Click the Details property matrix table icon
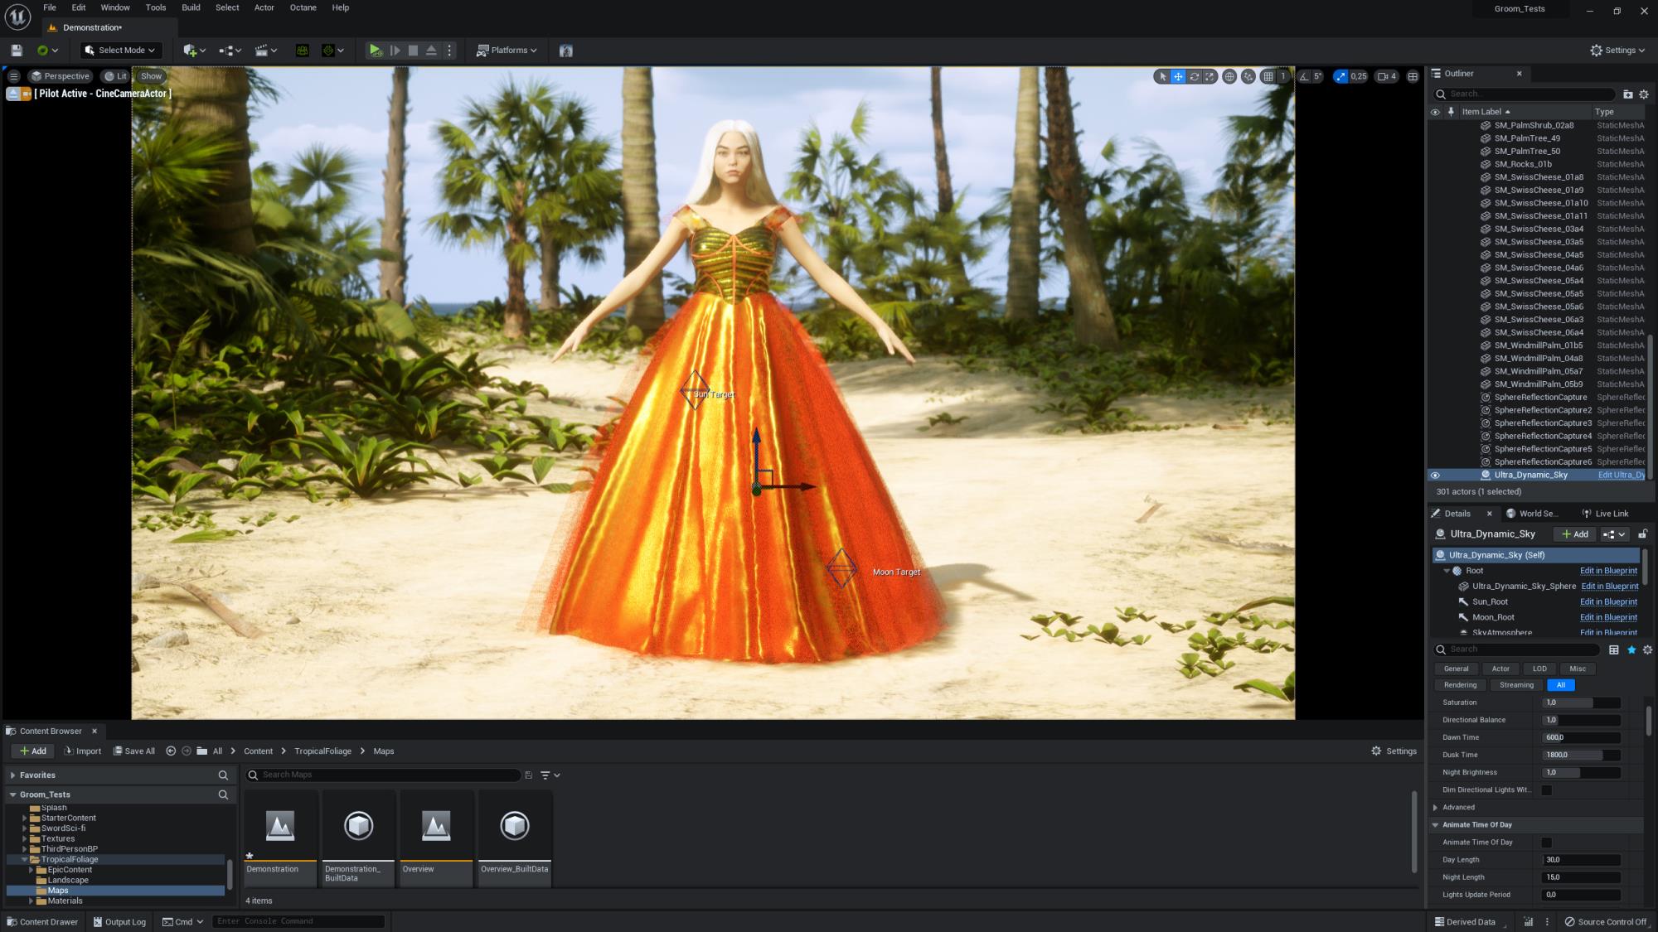Viewport: 1658px width, 932px height. pos(1613,650)
